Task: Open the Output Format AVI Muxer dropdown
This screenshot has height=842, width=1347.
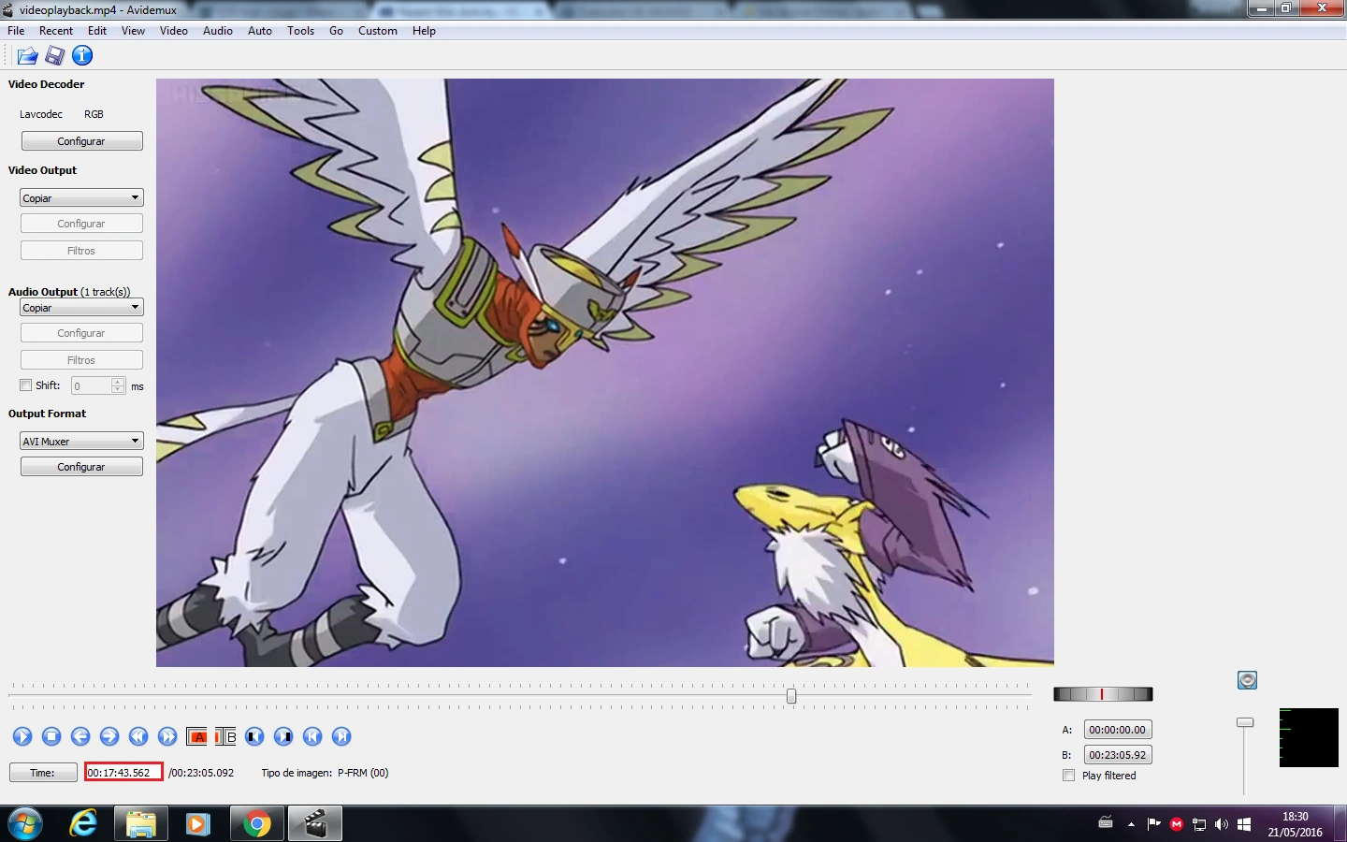Action: pyautogui.click(x=81, y=441)
